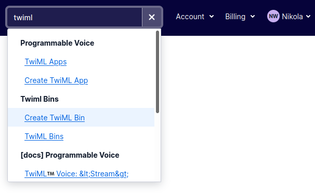Go to Create TwiML App
This screenshot has height=193, width=315.
tap(56, 80)
